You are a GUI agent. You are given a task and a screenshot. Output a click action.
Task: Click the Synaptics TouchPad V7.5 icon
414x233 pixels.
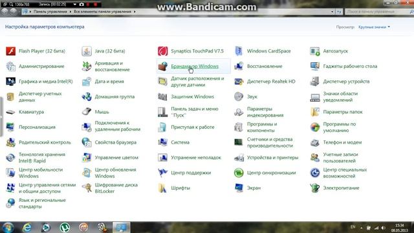[162, 51]
